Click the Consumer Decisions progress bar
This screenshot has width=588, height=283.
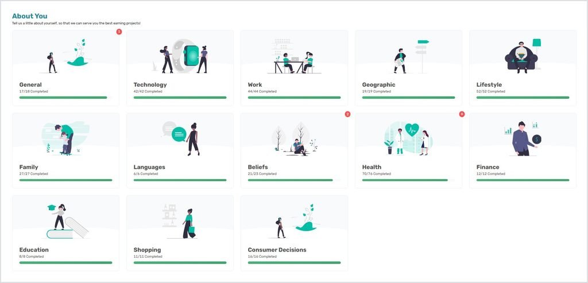coord(295,262)
